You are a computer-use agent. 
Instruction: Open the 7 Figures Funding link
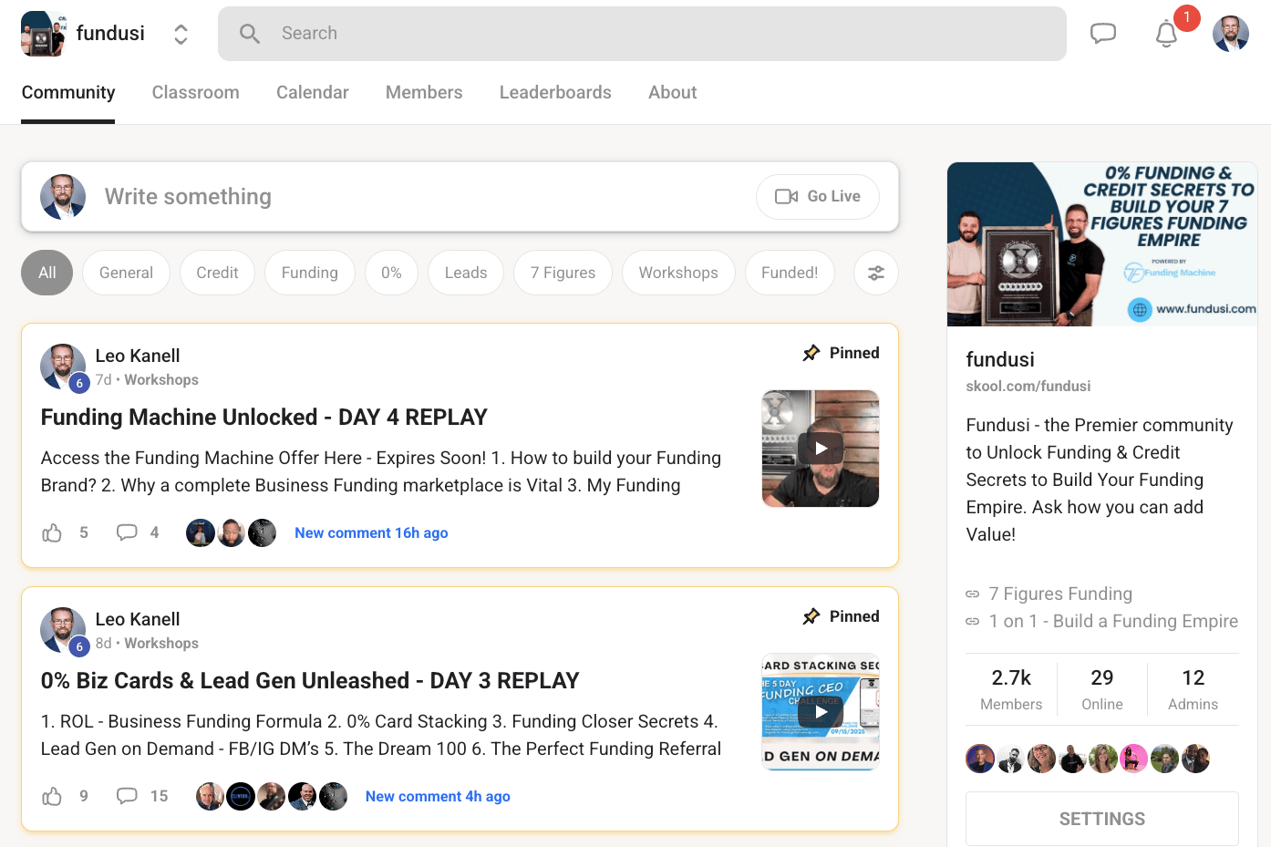coord(1059,594)
